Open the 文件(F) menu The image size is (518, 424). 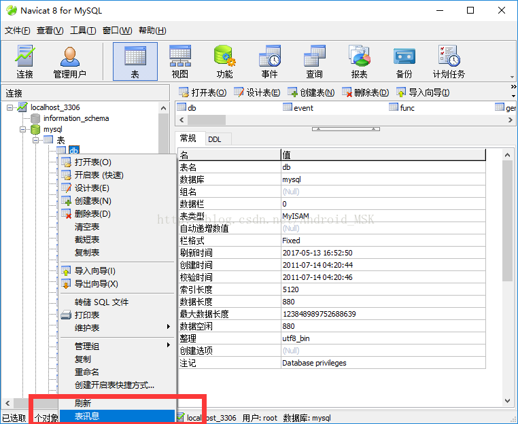tap(17, 31)
